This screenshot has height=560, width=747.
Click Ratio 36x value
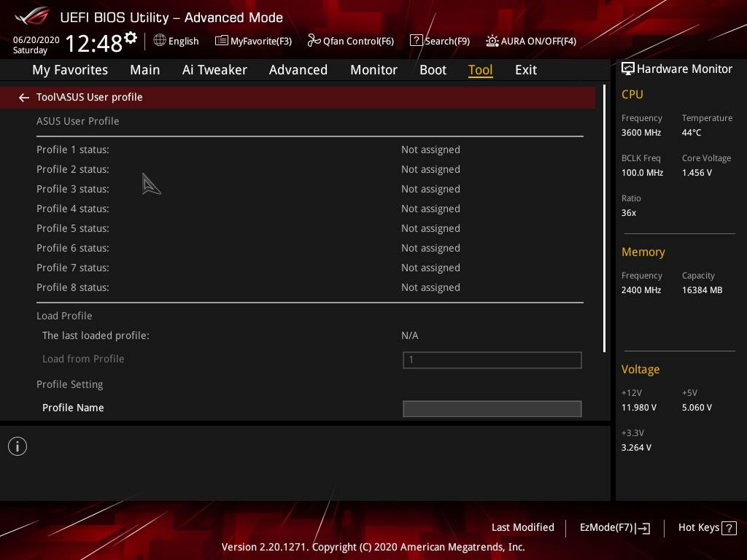[629, 212]
